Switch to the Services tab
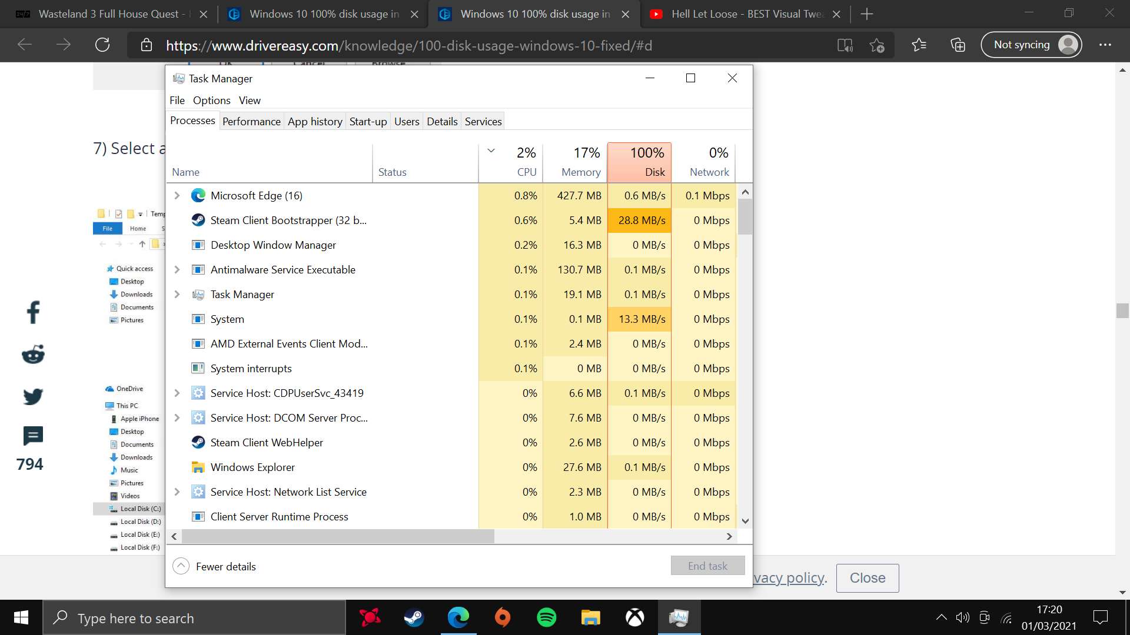Viewport: 1130px width, 635px height. pos(483,121)
